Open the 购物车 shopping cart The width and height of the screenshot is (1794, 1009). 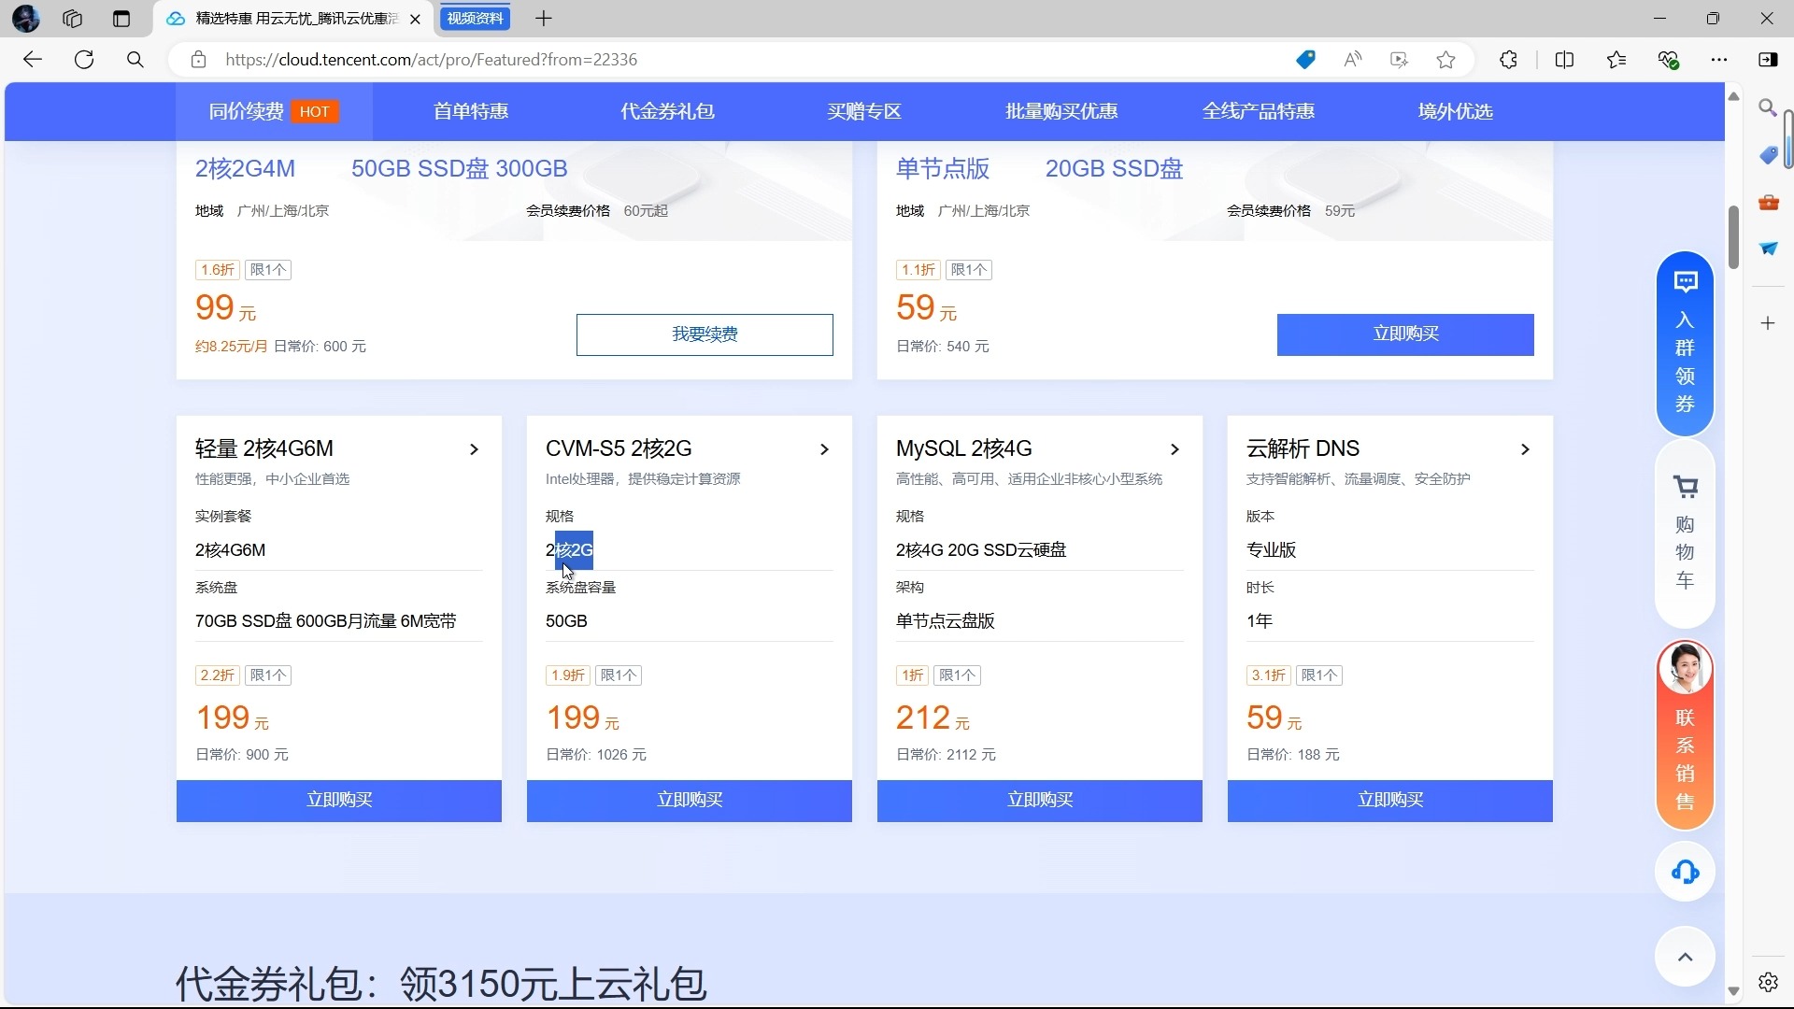click(x=1685, y=533)
